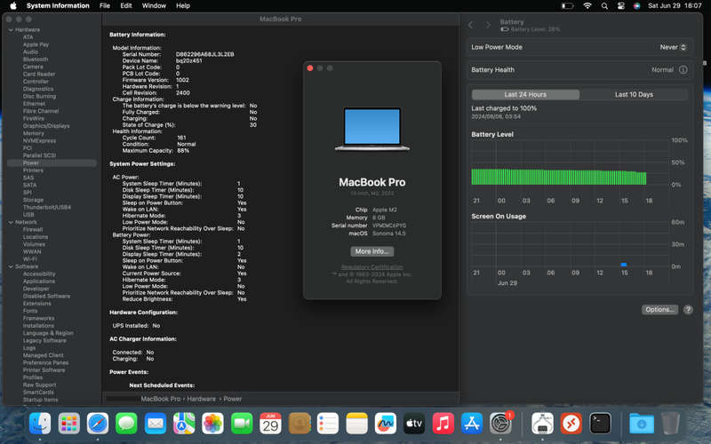Open Maps from the Dock
Viewport: 711px width, 444px height.
coord(184,424)
